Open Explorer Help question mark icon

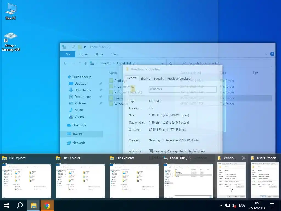coord(272,54)
